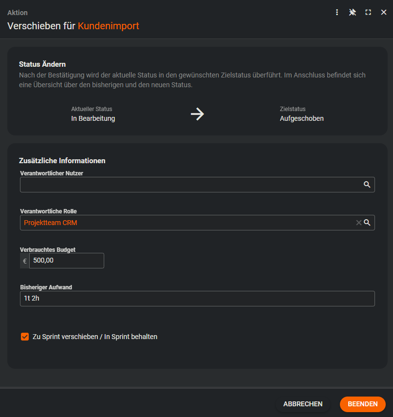Confirm with the Beenden button
This screenshot has height=417, width=393.
[362, 404]
